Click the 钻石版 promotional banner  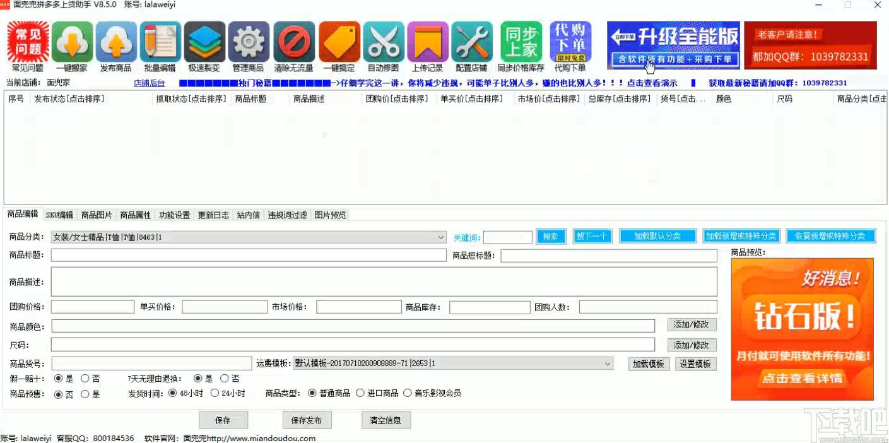coord(802,329)
